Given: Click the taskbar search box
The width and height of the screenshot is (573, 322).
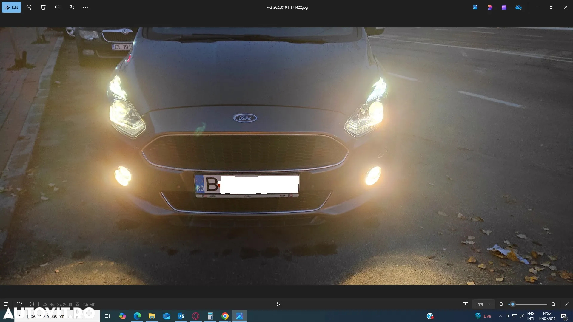Looking at the screenshot, I should point(57,316).
